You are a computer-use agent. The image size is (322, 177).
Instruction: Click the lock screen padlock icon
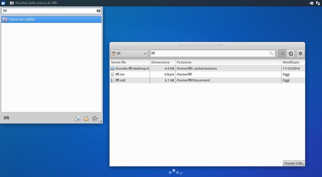tap(86, 118)
